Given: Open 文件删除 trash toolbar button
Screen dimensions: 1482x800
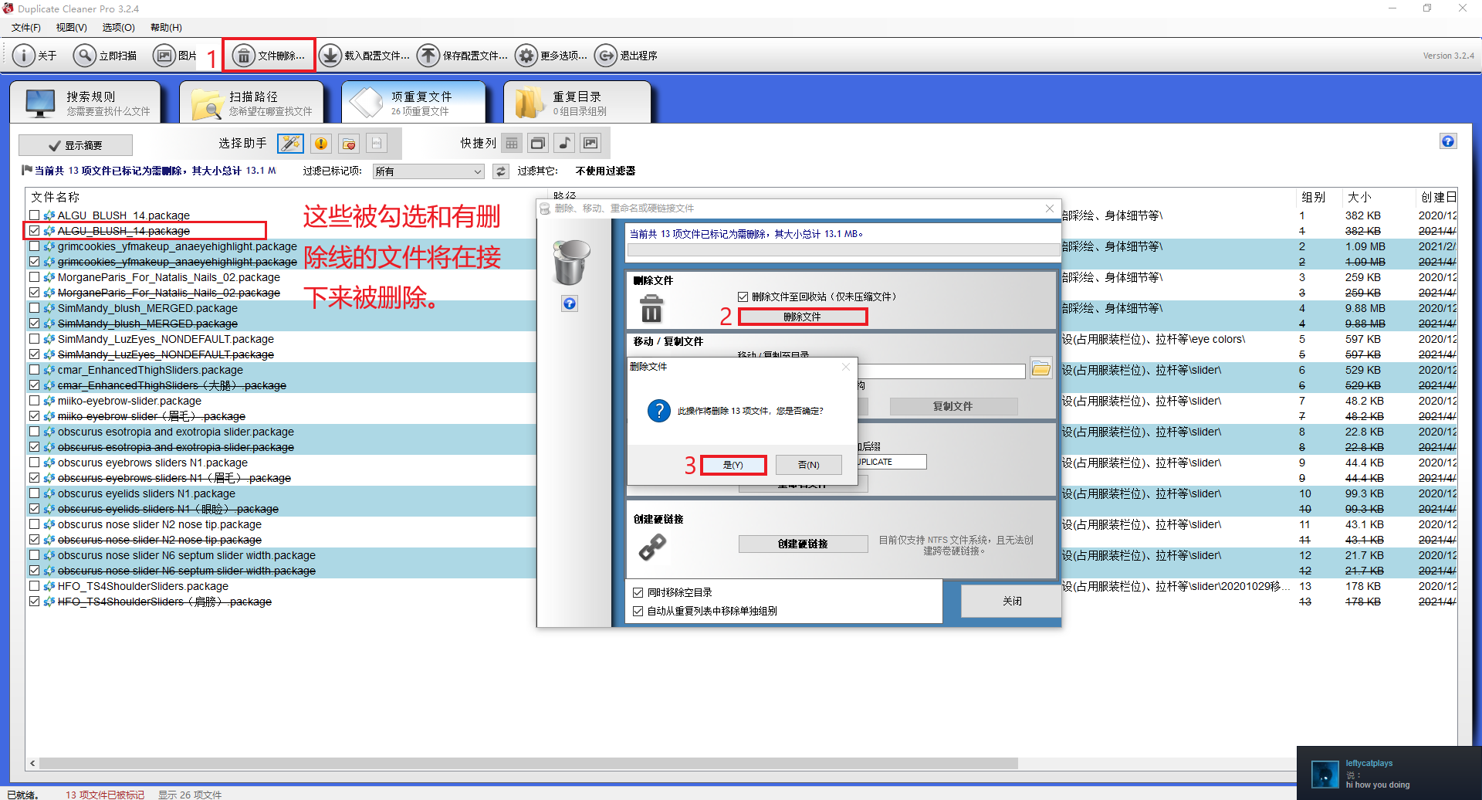Looking at the screenshot, I should tap(269, 56).
